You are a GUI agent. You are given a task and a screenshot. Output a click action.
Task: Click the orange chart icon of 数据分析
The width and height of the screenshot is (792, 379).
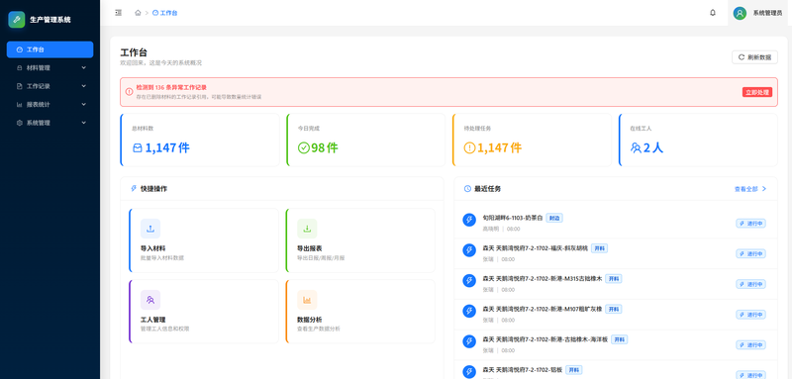[307, 300]
